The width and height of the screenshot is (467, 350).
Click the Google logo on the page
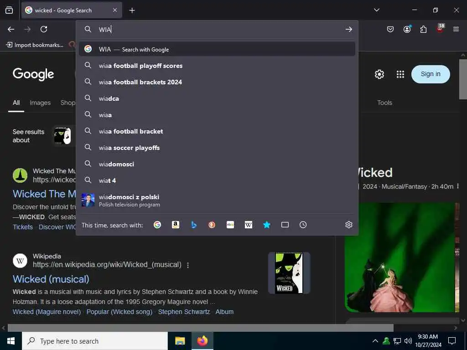(33, 74)
